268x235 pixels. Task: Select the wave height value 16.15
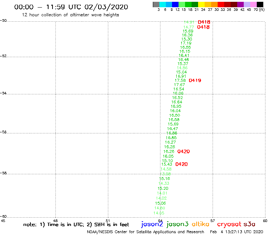185,51
